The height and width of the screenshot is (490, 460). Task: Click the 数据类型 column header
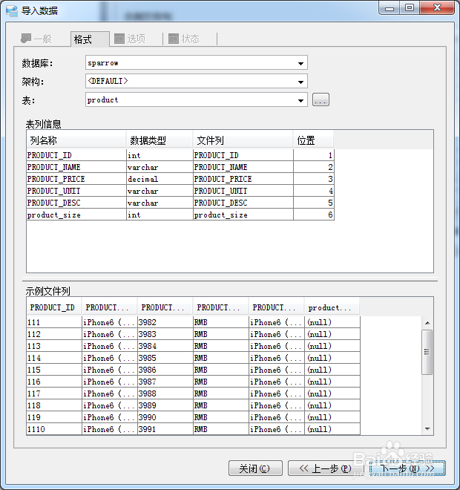tap(160, 140)
